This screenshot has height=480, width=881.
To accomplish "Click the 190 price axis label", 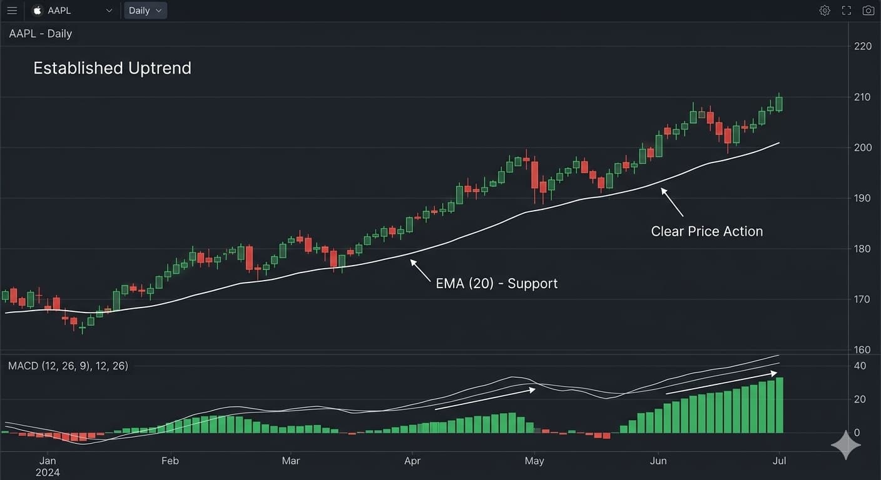I will (863, 198).
